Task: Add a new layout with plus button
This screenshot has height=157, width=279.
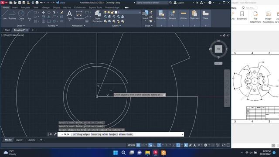Action: coord(41,140)
